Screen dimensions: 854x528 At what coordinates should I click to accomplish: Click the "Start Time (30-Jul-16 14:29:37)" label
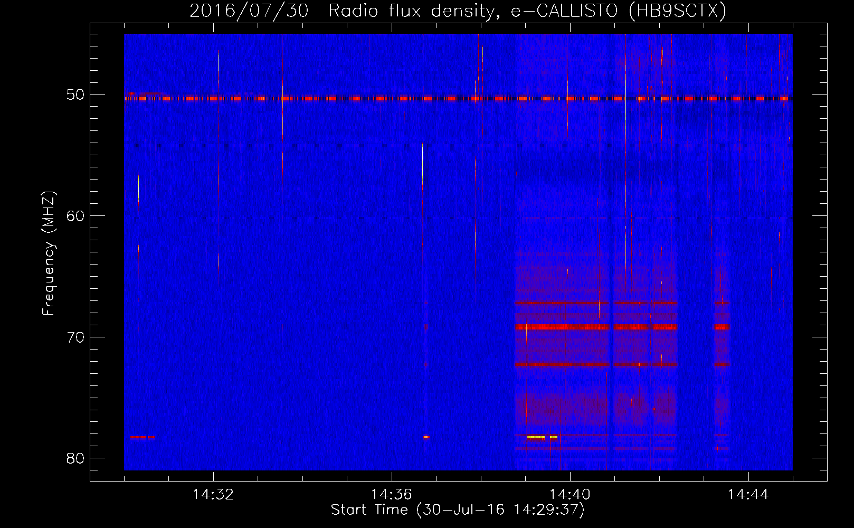[x=458, y=510]
